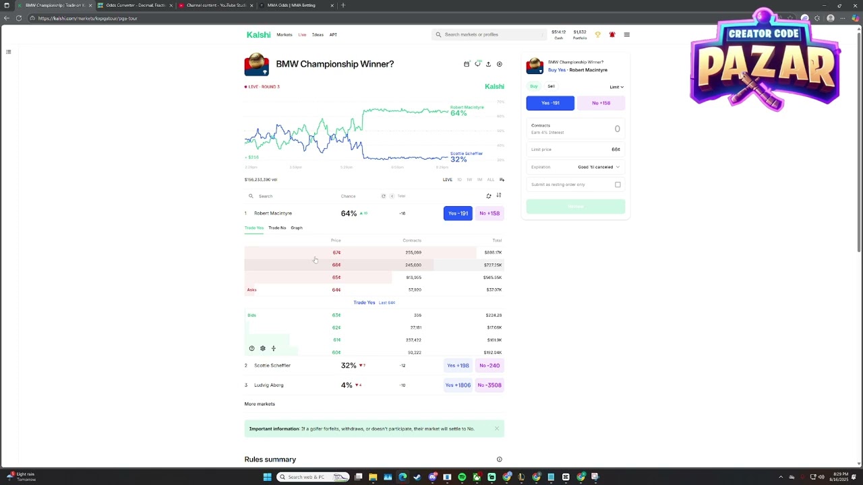Select Buy in the order panel
The height and width of the screenshot is (485, 863).
[x=534, y=86]
